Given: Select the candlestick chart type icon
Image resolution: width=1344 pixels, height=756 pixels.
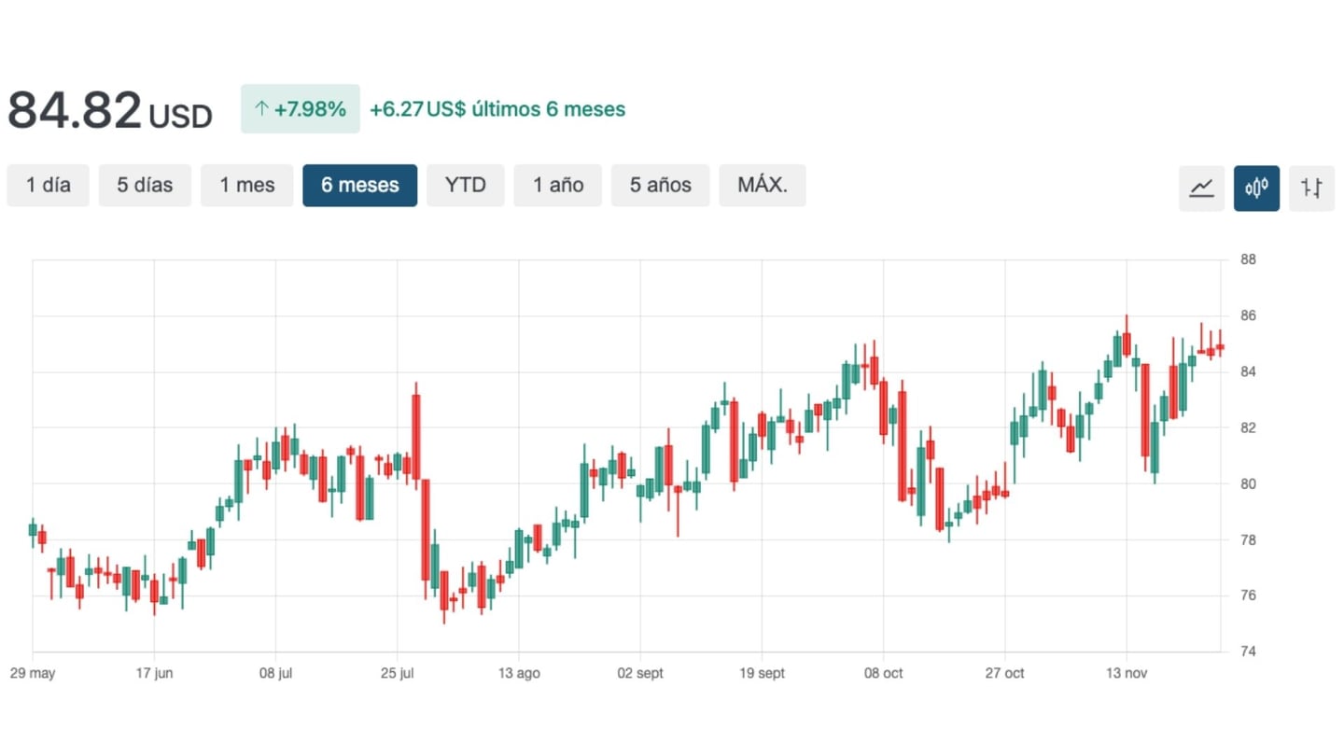Looking at the screenshot, I should coord(1256,188).
